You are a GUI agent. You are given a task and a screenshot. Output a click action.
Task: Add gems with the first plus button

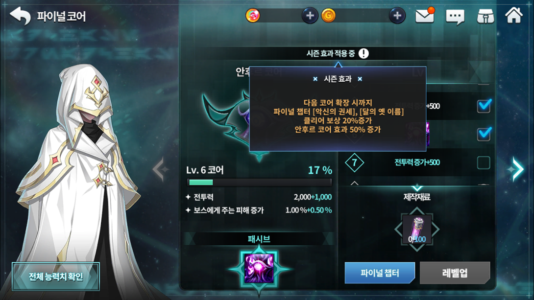point(310,16)
